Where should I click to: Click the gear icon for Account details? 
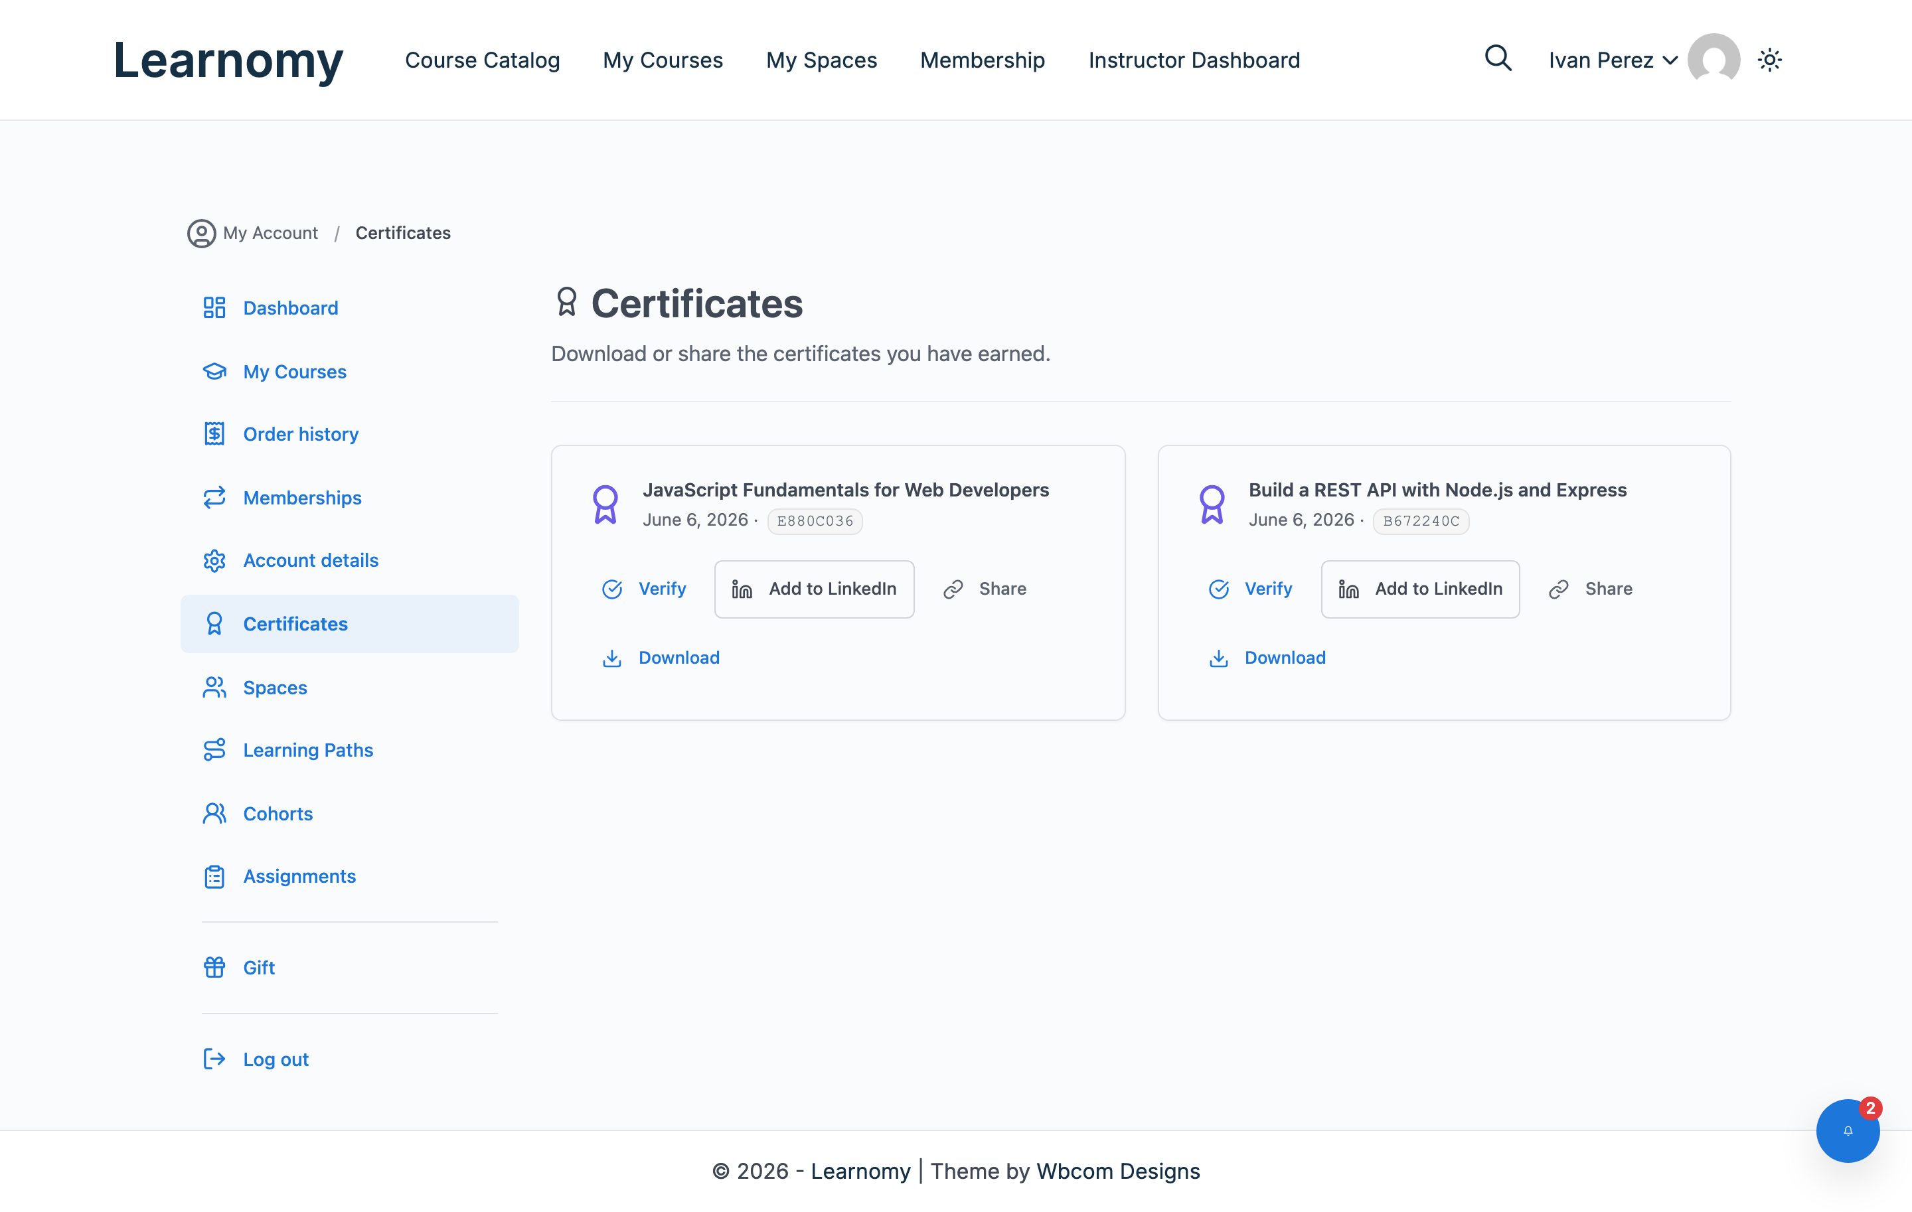(214, 560)
